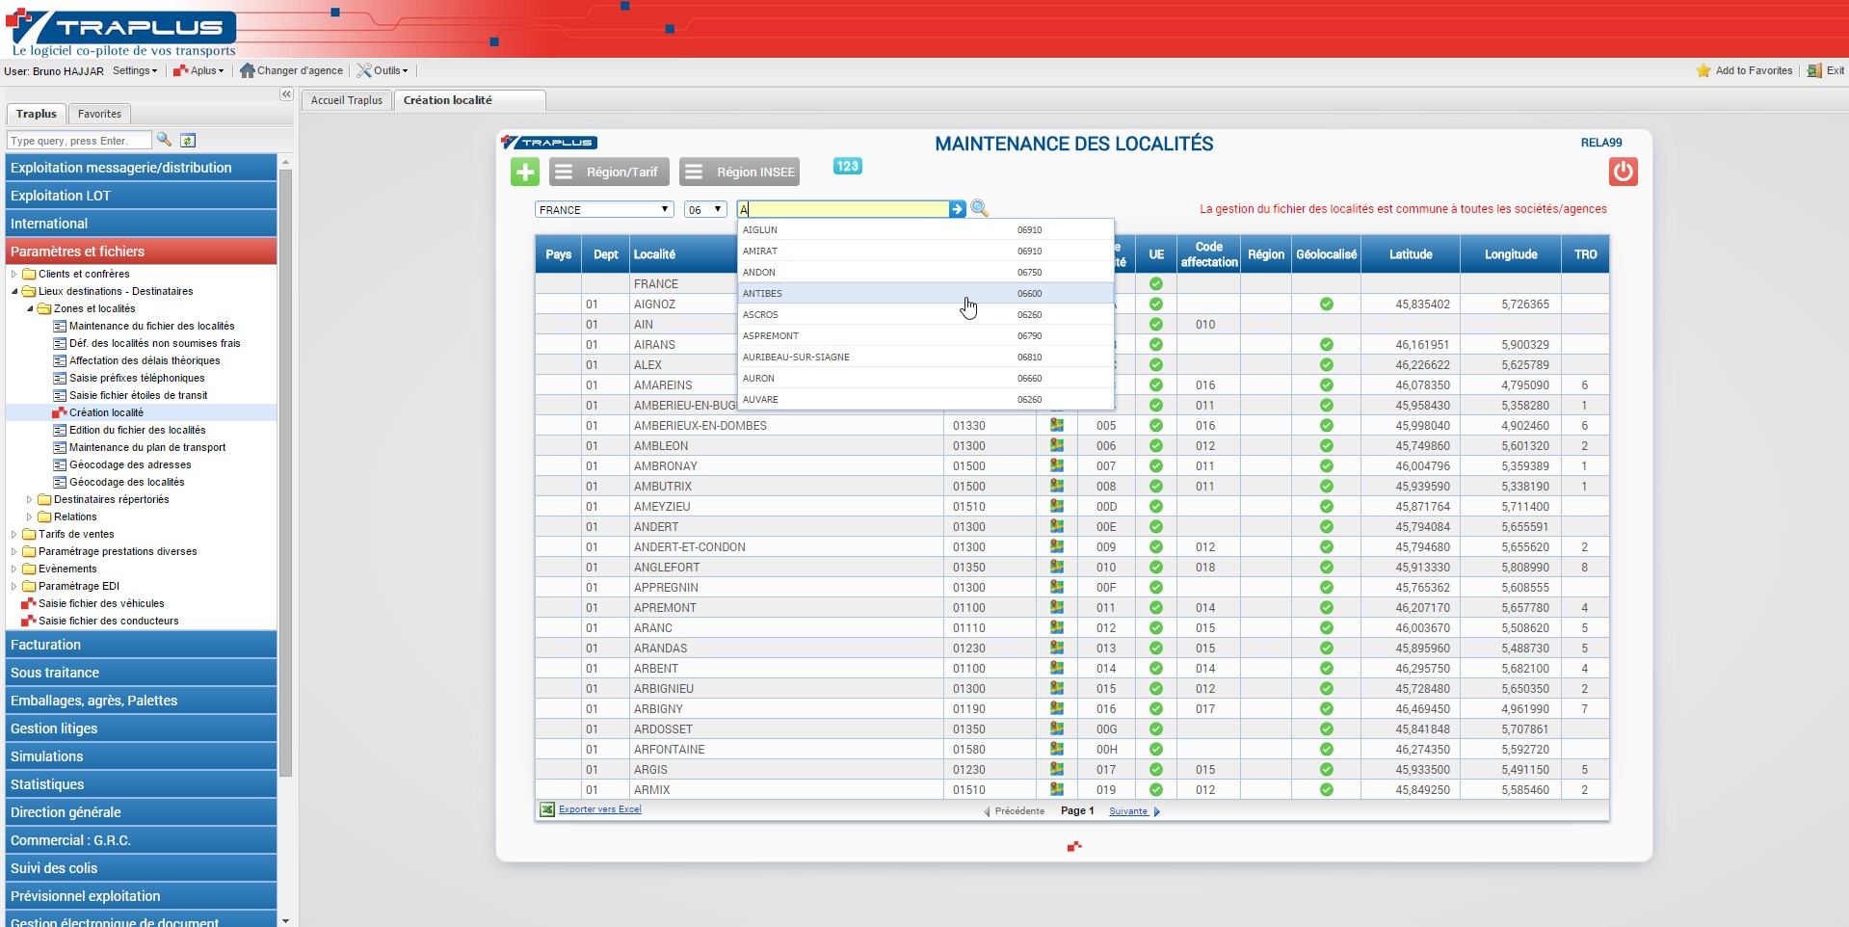Open Saisie fichier des véhicules item
The image size is (1849, 927).
tap(101, 603)
